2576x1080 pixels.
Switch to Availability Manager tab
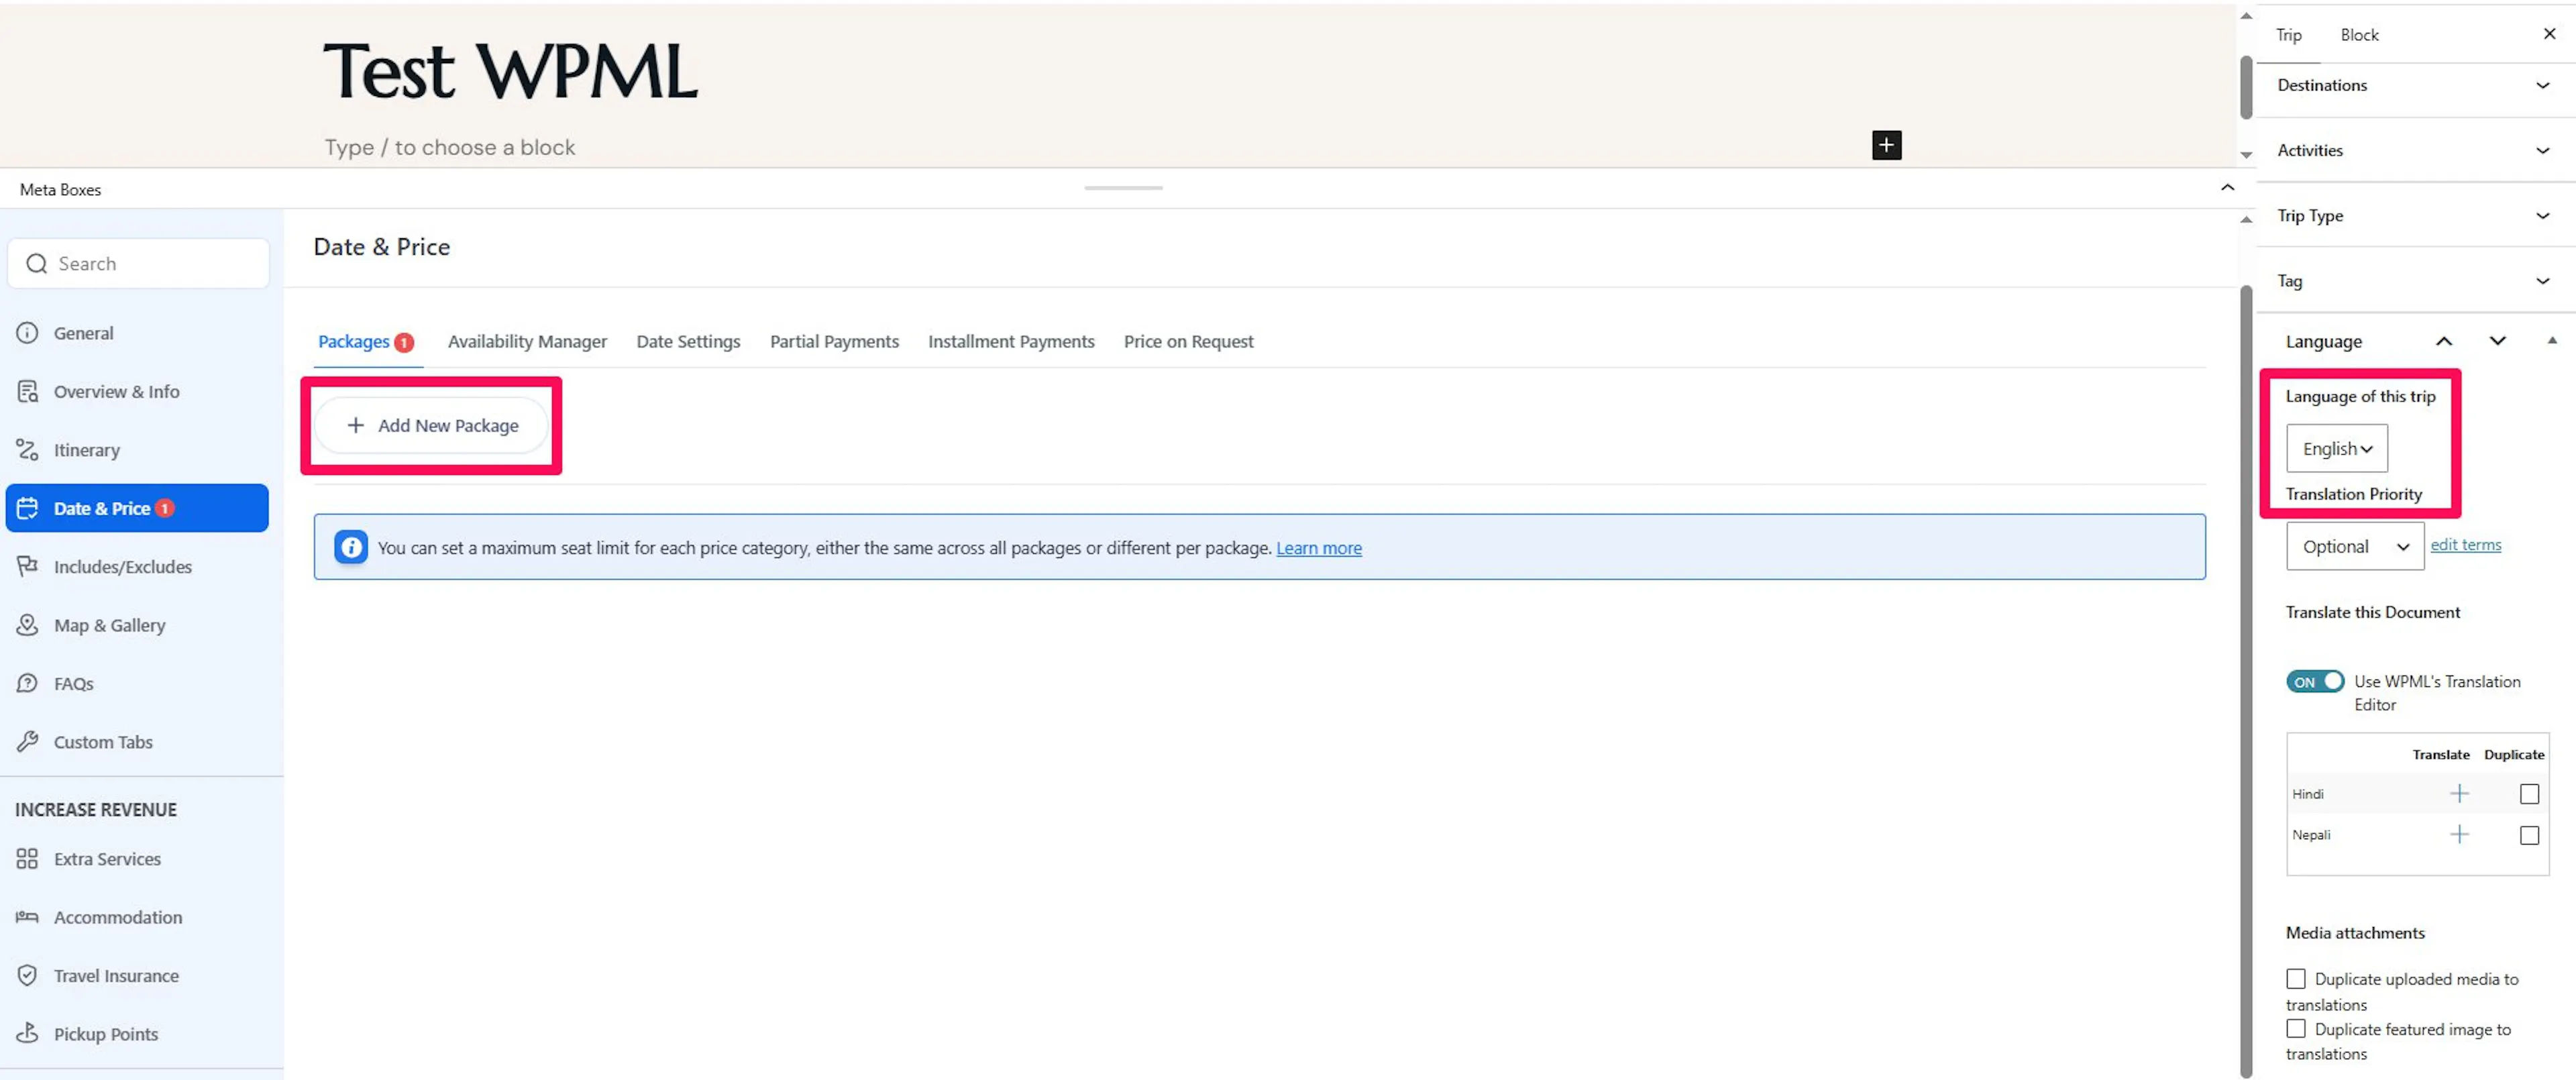click(527, 341)
